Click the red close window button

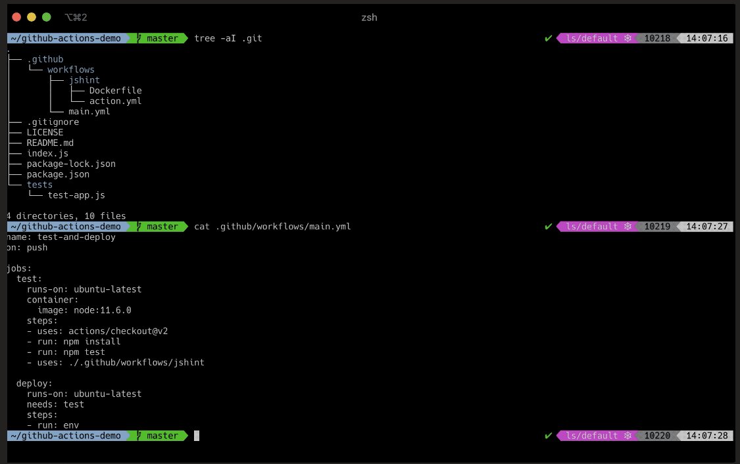tap(16, 18)
